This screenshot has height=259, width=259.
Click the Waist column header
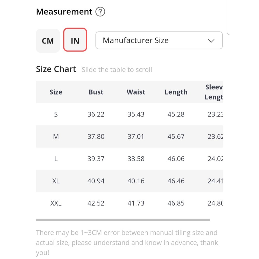click(136, 92)
